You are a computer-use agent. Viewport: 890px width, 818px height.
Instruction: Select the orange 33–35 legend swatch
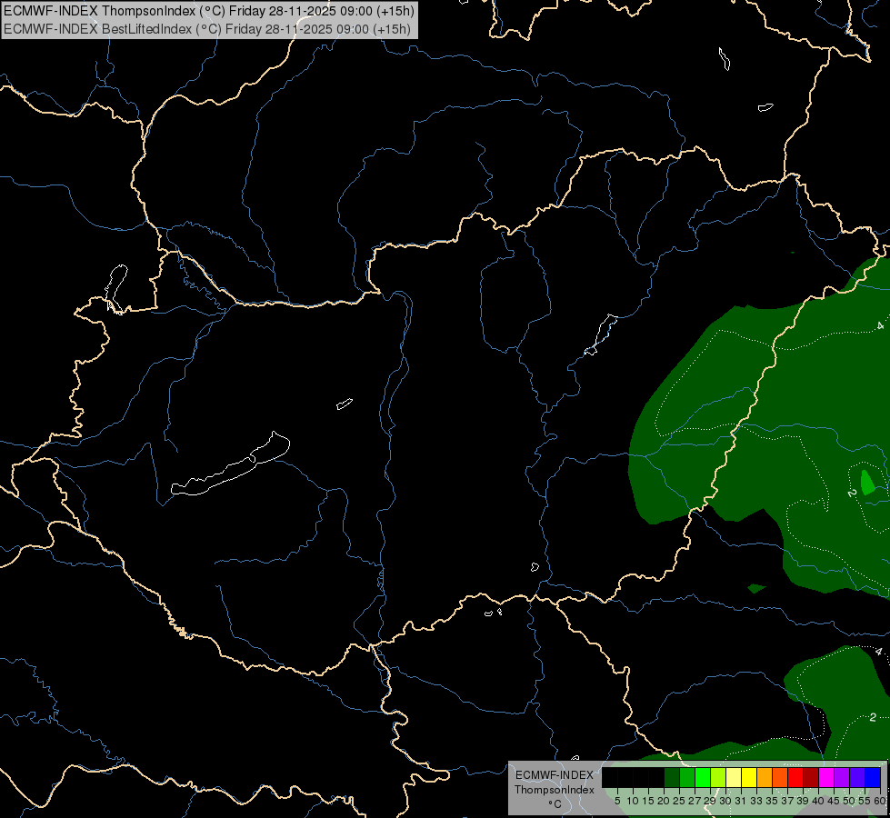765,777
